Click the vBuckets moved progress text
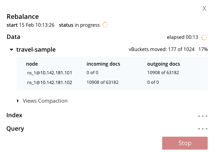The width and height of the screenshot is (214, 154). coord(162,50)
